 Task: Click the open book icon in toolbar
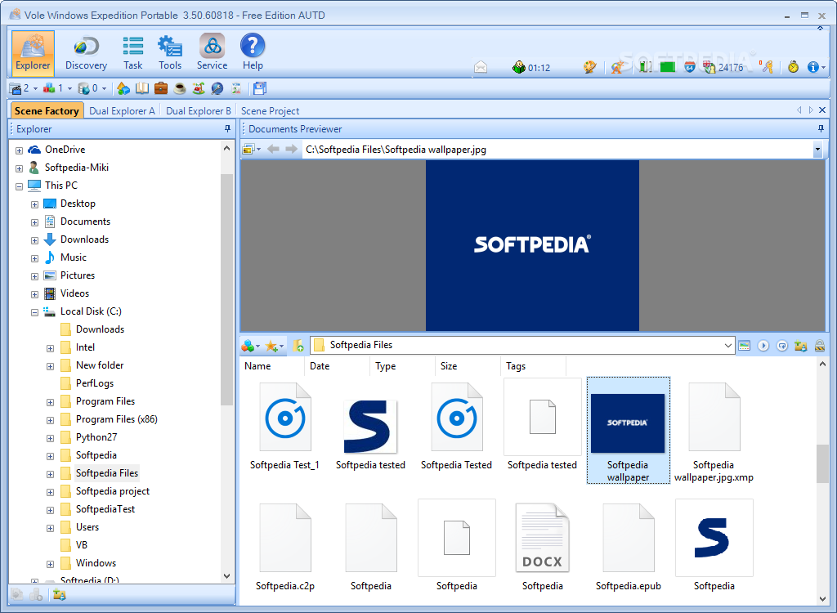pyautogui.click(x=142, y=88)
